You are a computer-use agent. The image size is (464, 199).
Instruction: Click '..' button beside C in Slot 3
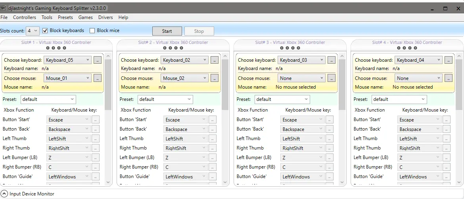pos(329,167)
